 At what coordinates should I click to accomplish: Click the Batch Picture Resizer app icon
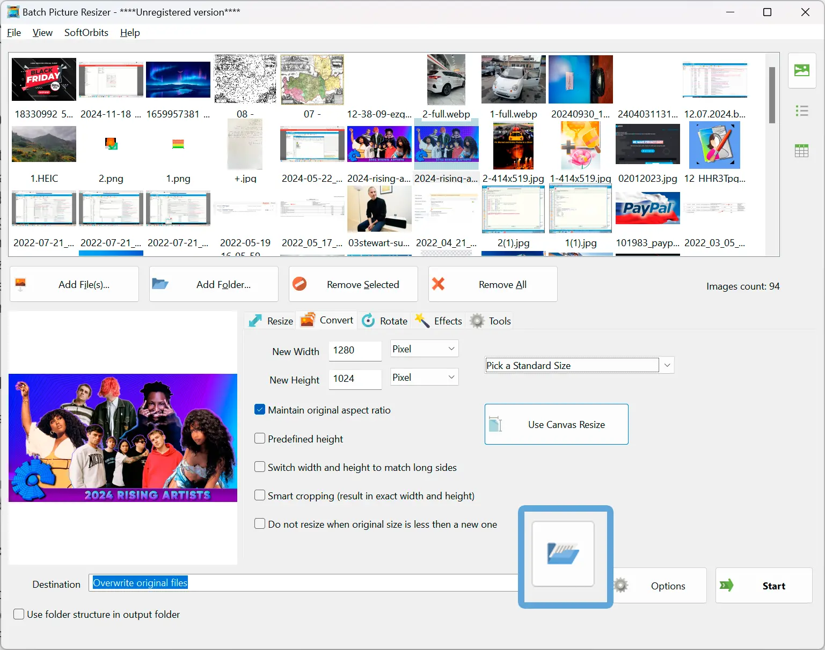(13, 12)
